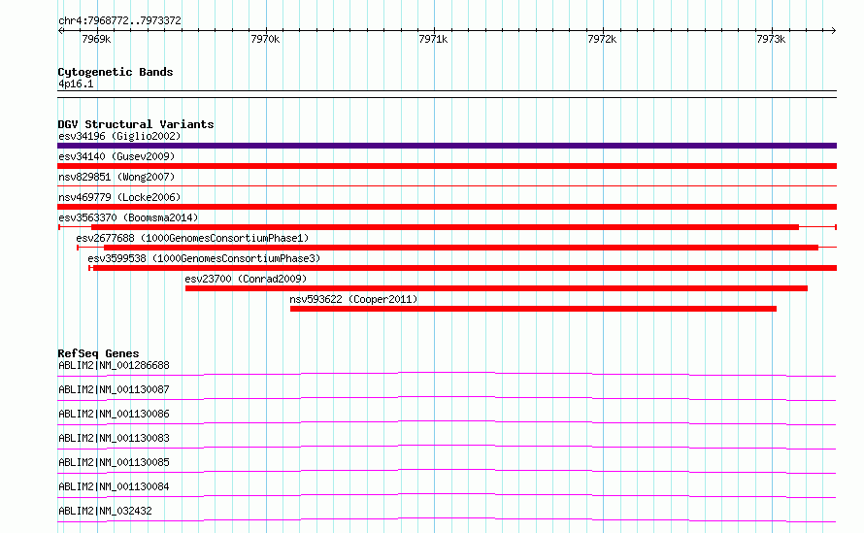
Task: Click the red esv34140 variant bar
Action: pos(447,166)
